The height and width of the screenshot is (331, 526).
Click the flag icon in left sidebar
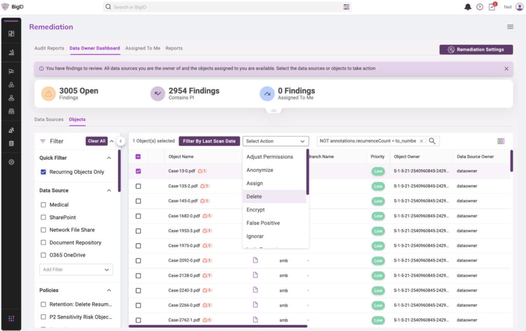coord(11,71)
